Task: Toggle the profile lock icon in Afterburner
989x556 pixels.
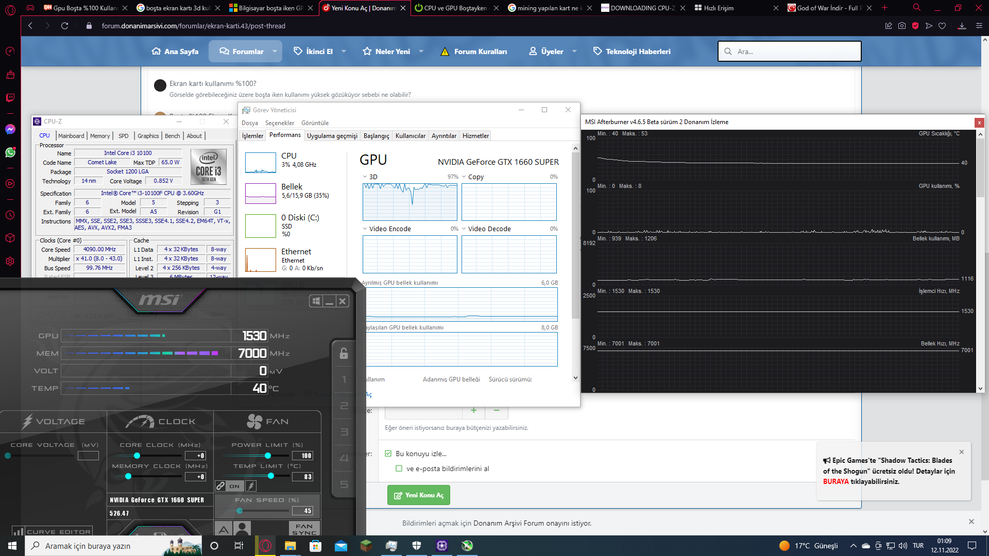Action: coord(344,353)
